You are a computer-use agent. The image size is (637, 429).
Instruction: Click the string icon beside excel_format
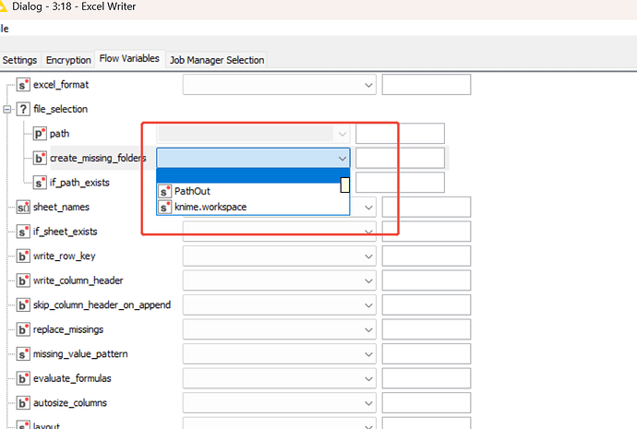23,85
